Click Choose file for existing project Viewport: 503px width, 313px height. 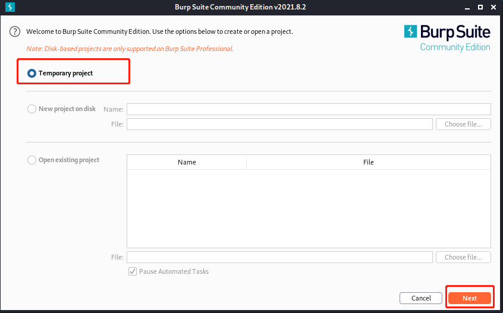click(x=463, y=257)
